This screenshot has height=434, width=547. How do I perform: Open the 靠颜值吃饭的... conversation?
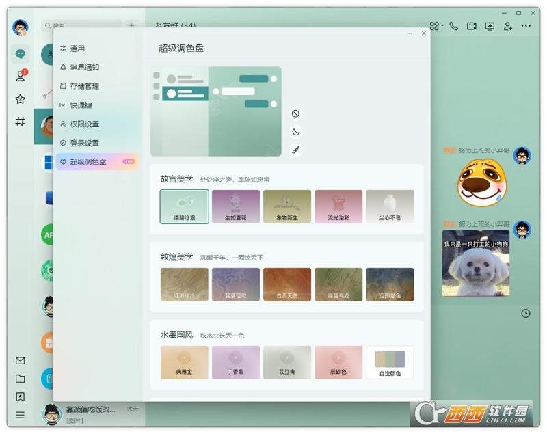coord(91,414)
